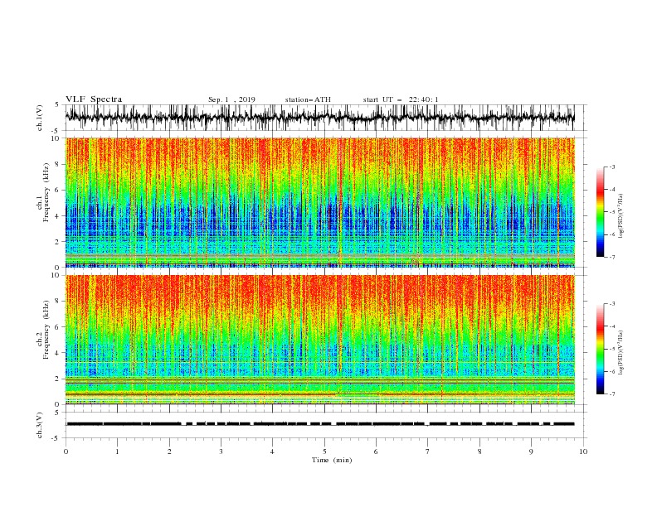Click the "-6" label on ch.2 color bar
This screenshot has width=657, height=507.
(x=611, y=371)
